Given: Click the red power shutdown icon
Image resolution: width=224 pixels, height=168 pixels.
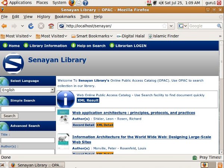Looking at the screenshot, I should 219,3.
